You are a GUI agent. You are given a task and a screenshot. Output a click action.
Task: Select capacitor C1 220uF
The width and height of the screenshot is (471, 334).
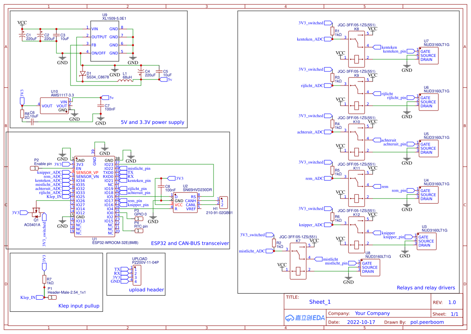[23, 36]
